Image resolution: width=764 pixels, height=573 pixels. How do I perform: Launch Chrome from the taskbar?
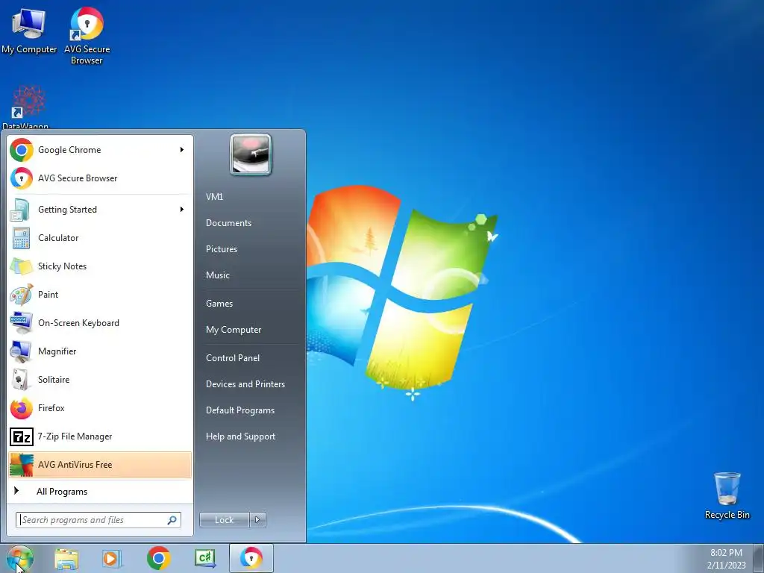click(158, 558)
